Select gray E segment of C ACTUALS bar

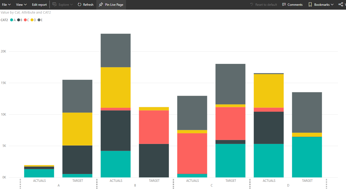click(x=192, y=113)
